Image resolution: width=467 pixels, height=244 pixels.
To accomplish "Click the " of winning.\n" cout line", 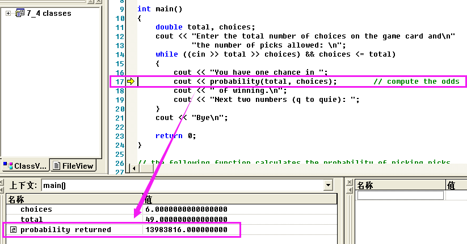I will (230, 91).
